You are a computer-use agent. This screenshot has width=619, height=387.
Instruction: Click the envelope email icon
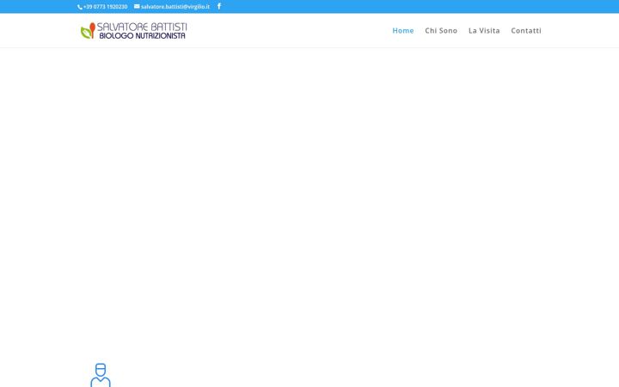137,6
